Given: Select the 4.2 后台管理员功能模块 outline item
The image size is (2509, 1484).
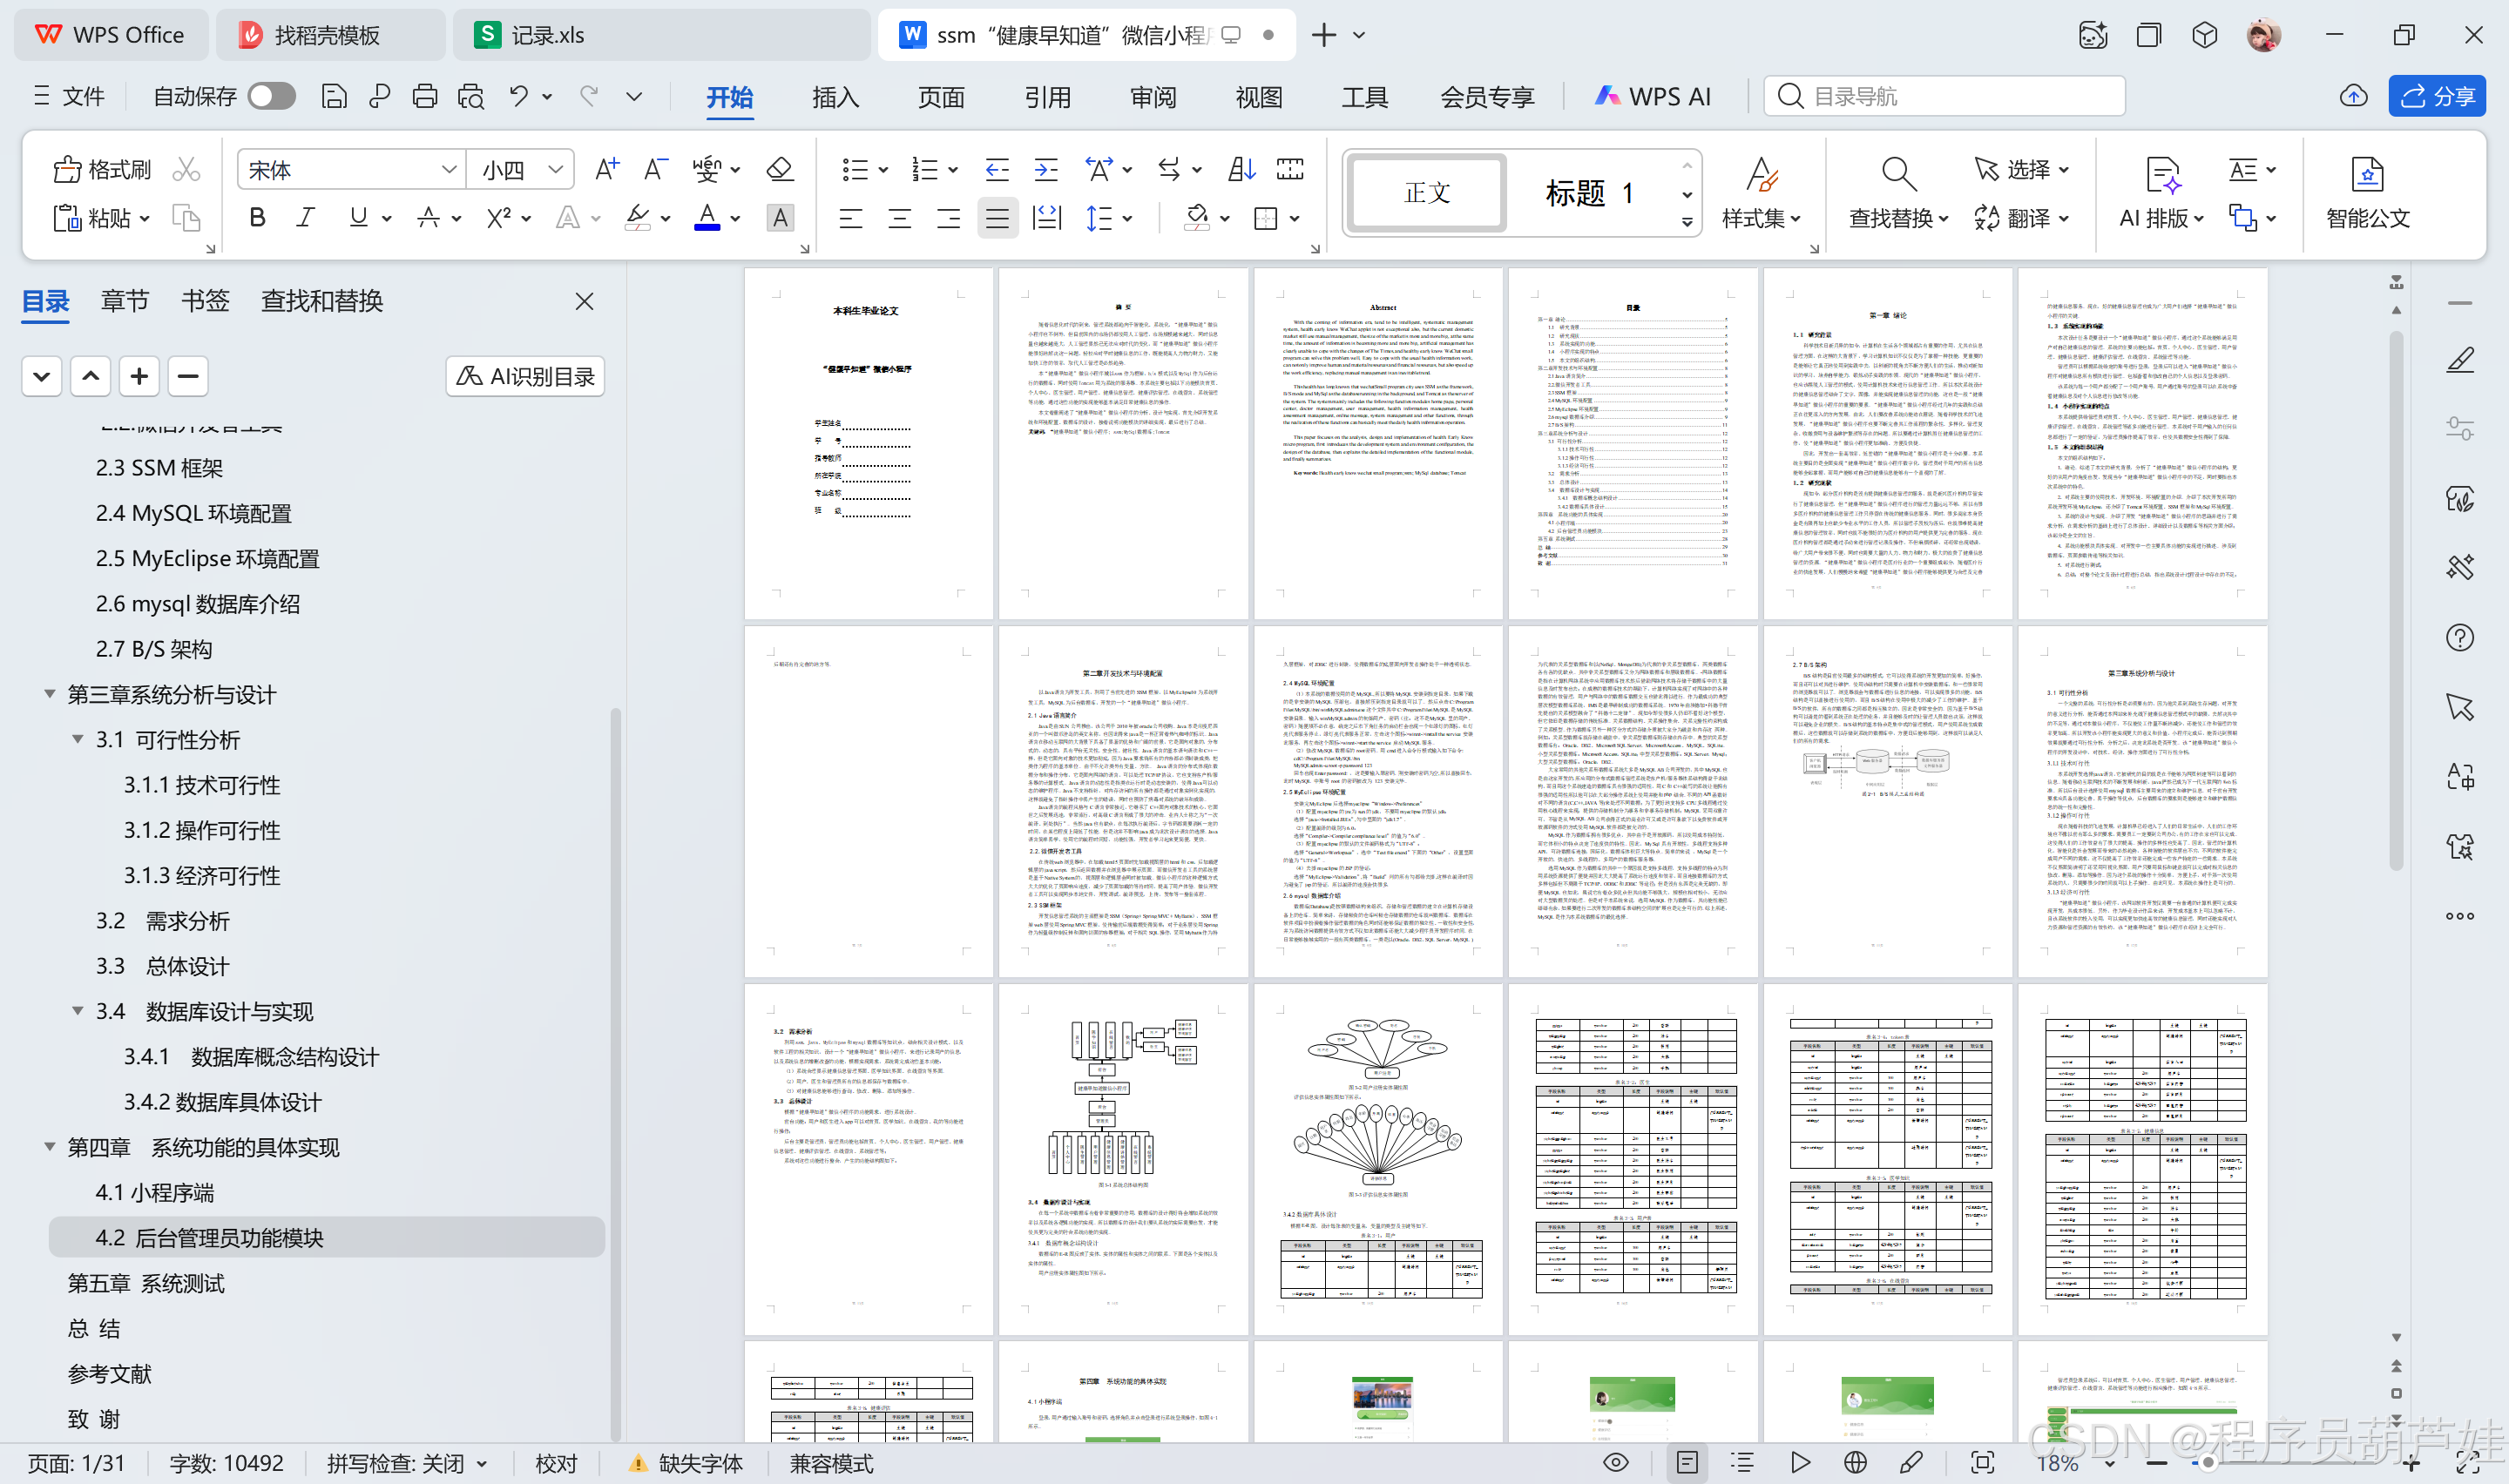Looking at the screenshot, I should tap(327, 1237).
